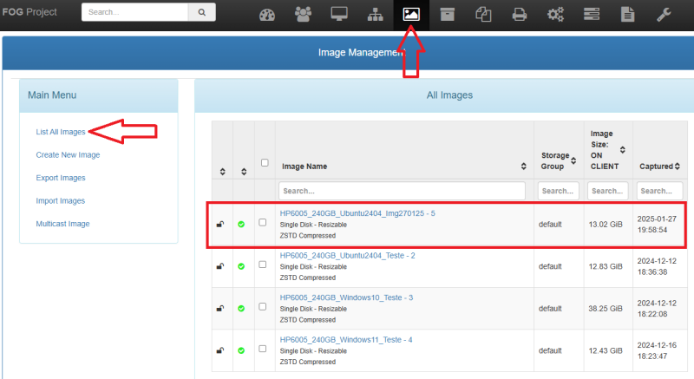The height and width of the screenshot is (379, 694).
Task: Check the HP6005_240GB_Windows11_Teste row checkbox
Action: (x=263, y=349)
